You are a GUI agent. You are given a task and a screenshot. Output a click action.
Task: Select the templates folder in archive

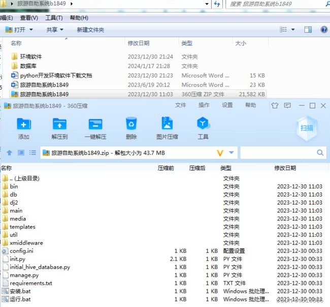click(19, 227)
